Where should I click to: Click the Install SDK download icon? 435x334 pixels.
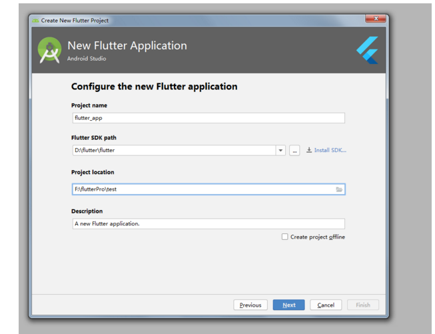click(x=309, y=150)
